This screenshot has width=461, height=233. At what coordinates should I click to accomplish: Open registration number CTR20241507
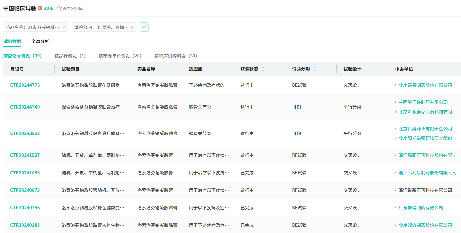tap(25, 155)
